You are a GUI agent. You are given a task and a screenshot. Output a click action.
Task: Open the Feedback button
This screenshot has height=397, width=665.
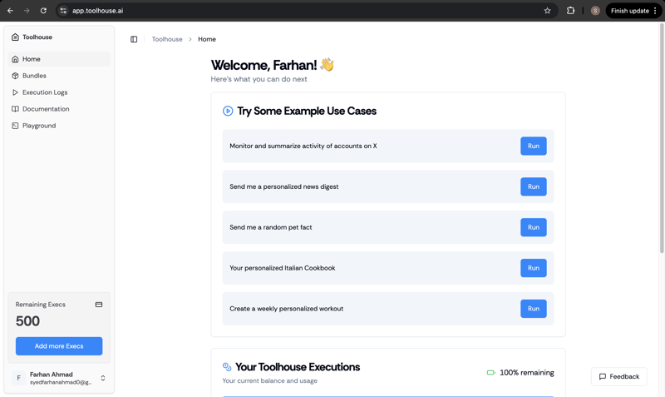pos(618,377)
